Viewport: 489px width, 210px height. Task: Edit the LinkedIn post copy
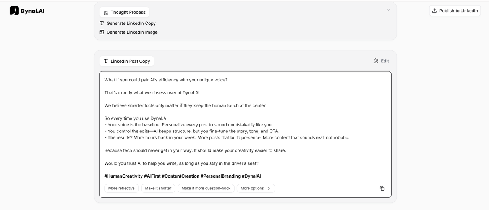(x=381, y=61)
